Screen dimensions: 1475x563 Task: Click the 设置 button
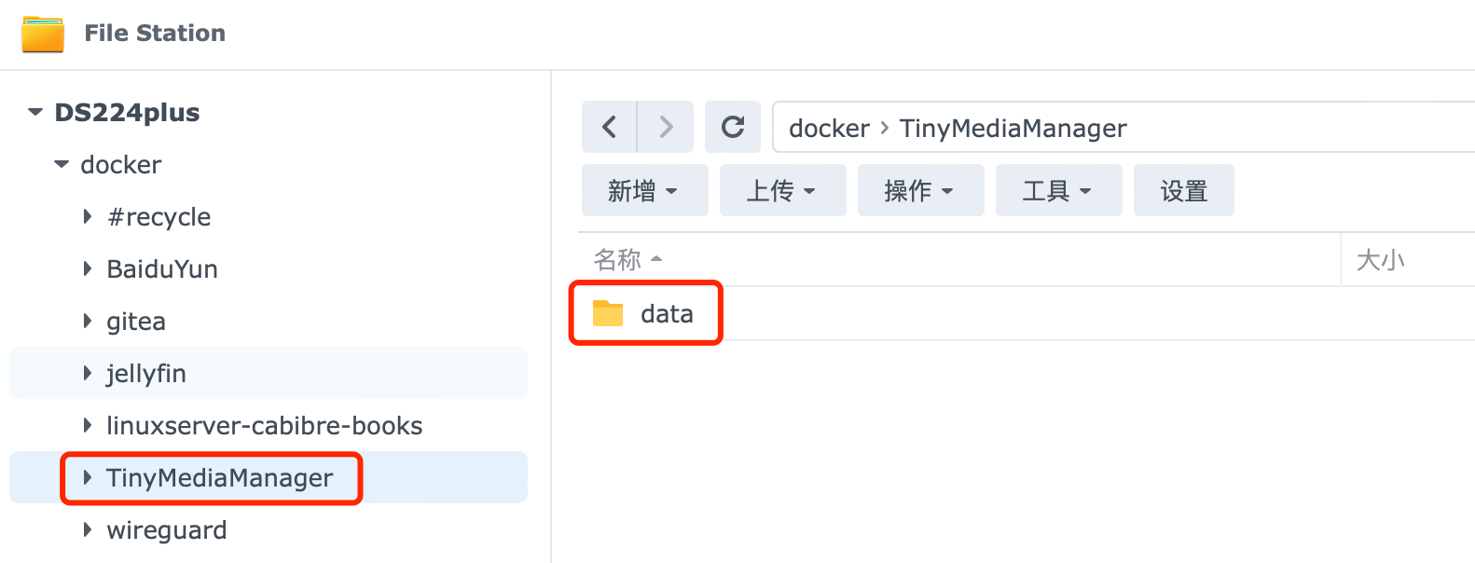coord(1183,191)
